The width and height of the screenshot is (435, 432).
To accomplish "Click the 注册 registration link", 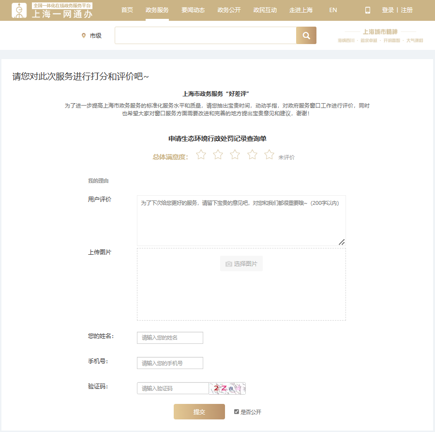I will 407,10.
